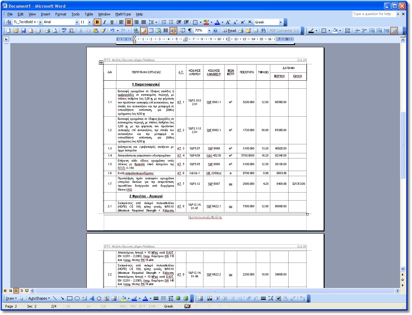Open the Table menu
412x315 pixels.
(x=89, y=14)
